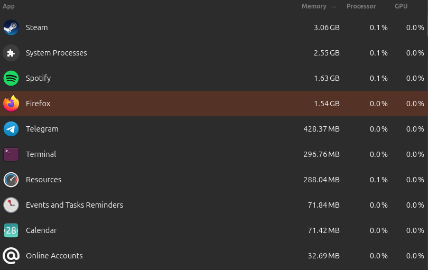Toggle sort arrow next to Memory column

coord(334,7)
